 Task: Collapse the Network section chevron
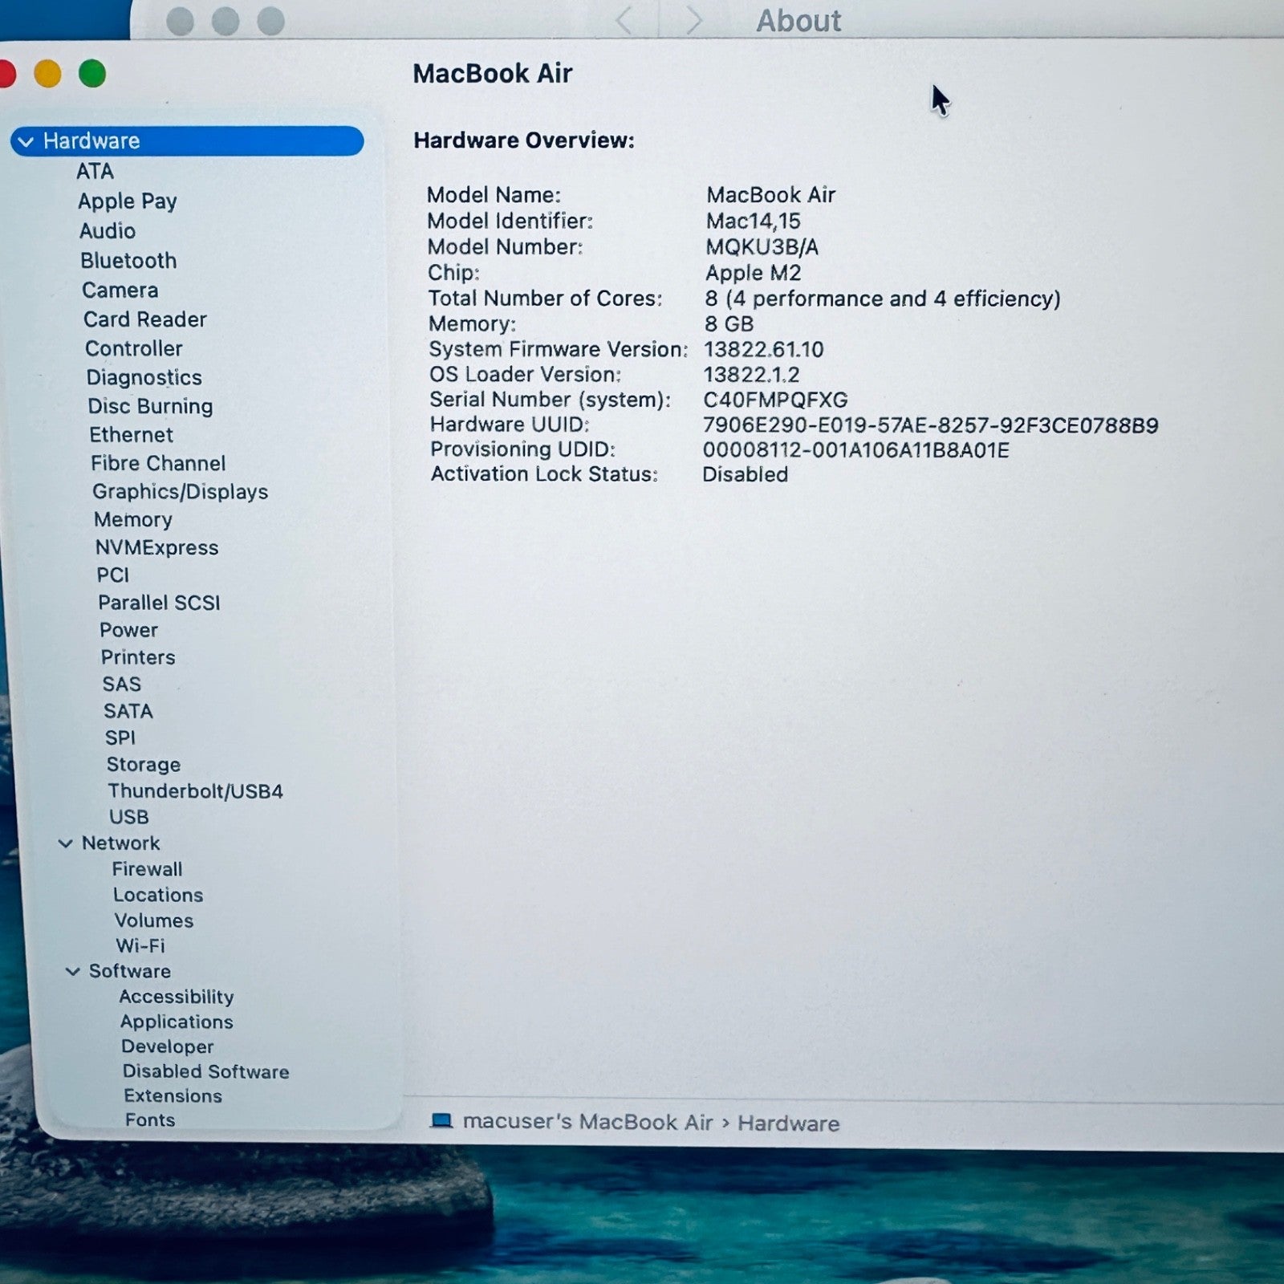click(66, 843)
